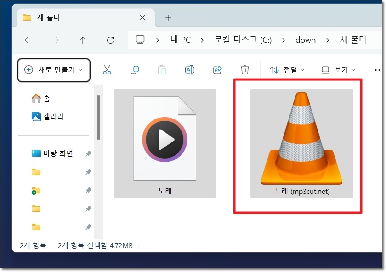Expand chevron after down
Viewport: 386px width, 272px height.
[328, 40]
